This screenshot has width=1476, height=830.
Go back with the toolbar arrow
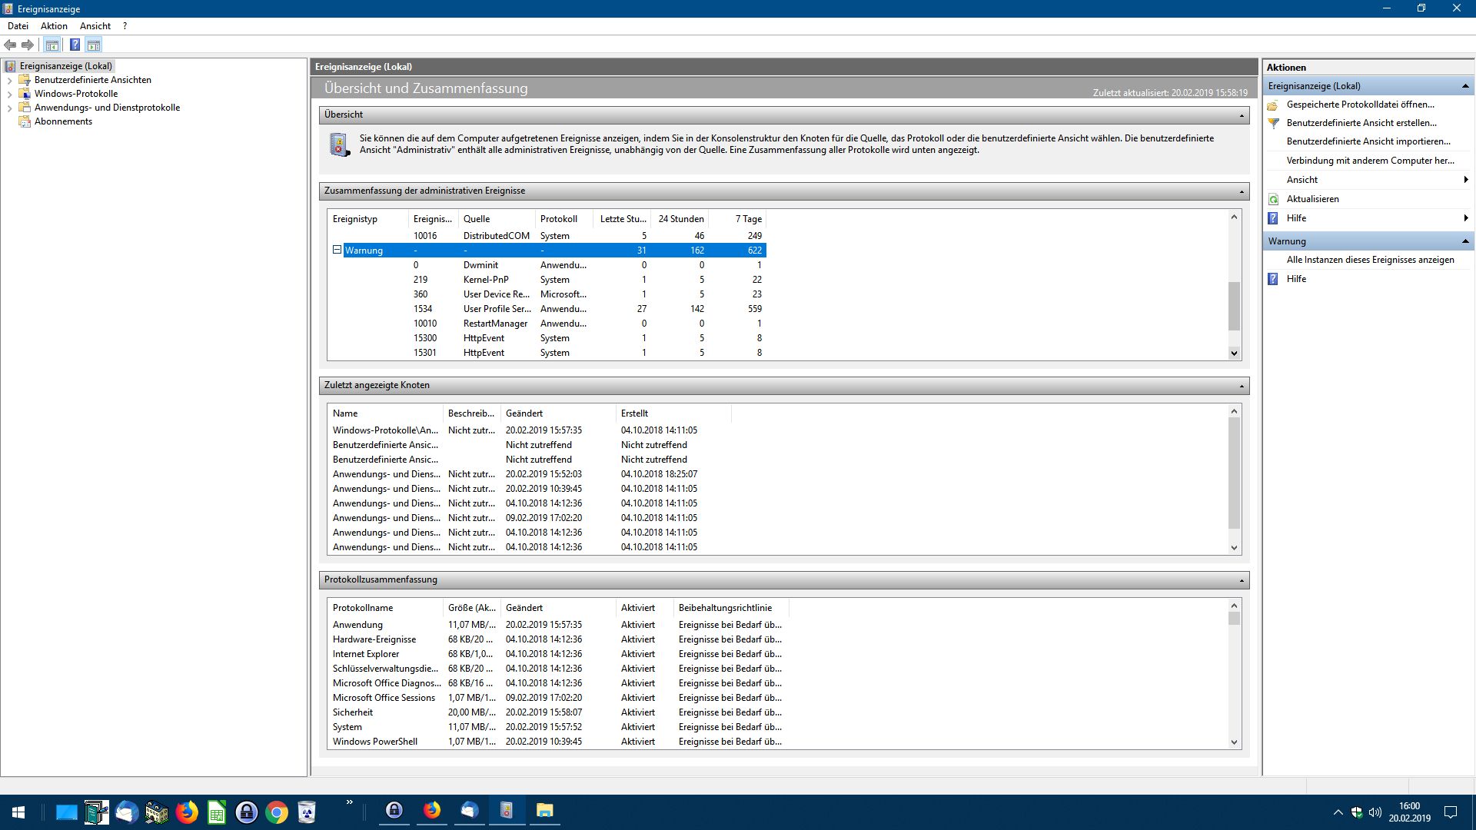10,45
